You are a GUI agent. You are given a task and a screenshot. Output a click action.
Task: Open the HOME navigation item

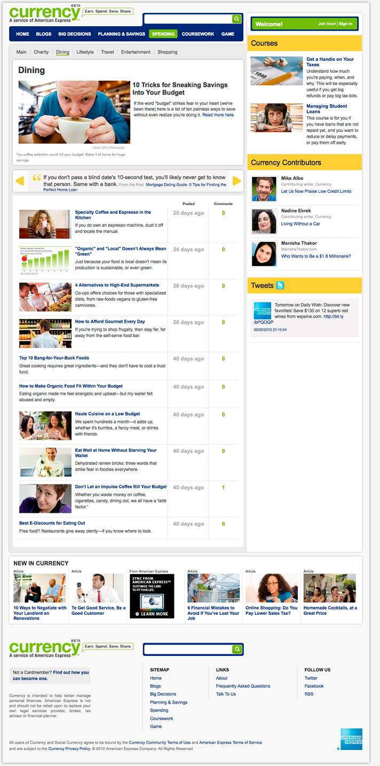[22, 34]
